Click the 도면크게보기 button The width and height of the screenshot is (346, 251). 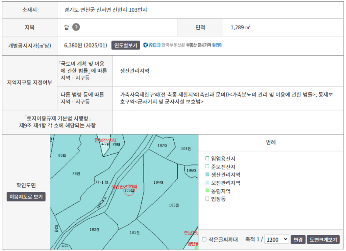coord(323,239)
